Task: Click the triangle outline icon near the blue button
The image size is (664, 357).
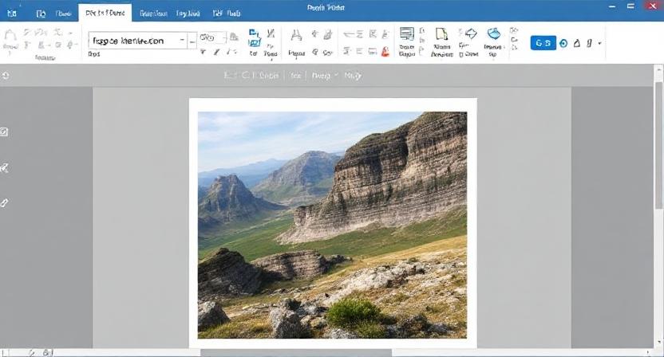Action: coord(577,43)
